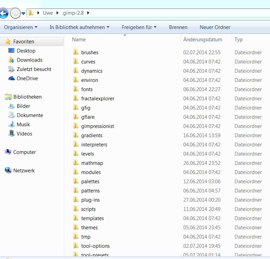Open Downloads in the sidebar
Screen dimensions: 270x259
(x=29, y=60)
